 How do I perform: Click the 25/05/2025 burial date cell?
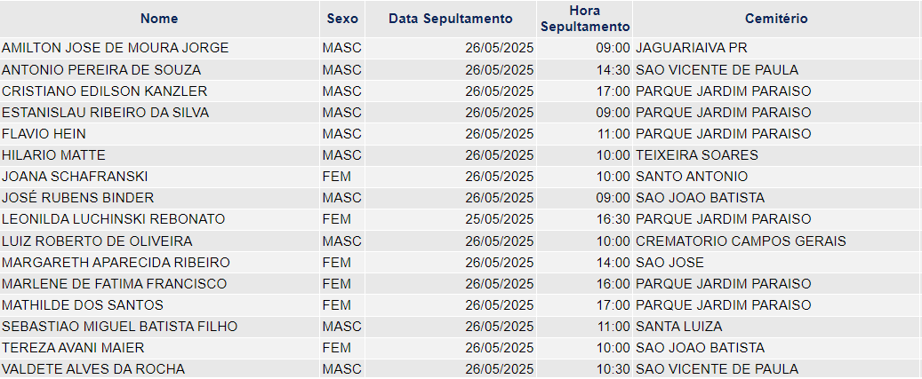(451, 219)
